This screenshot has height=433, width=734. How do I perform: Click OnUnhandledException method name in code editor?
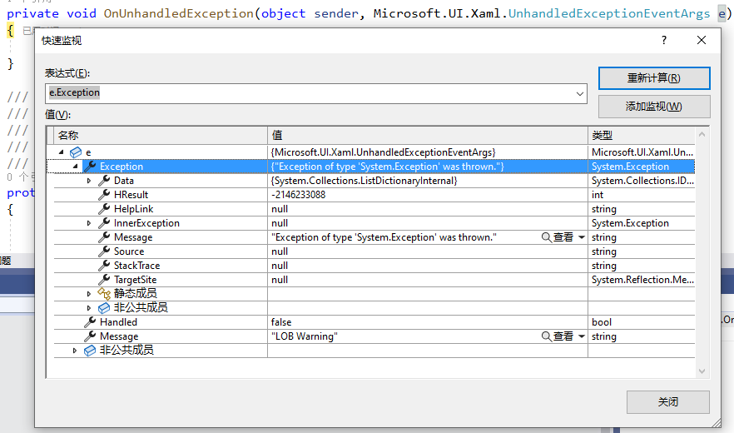178,13
